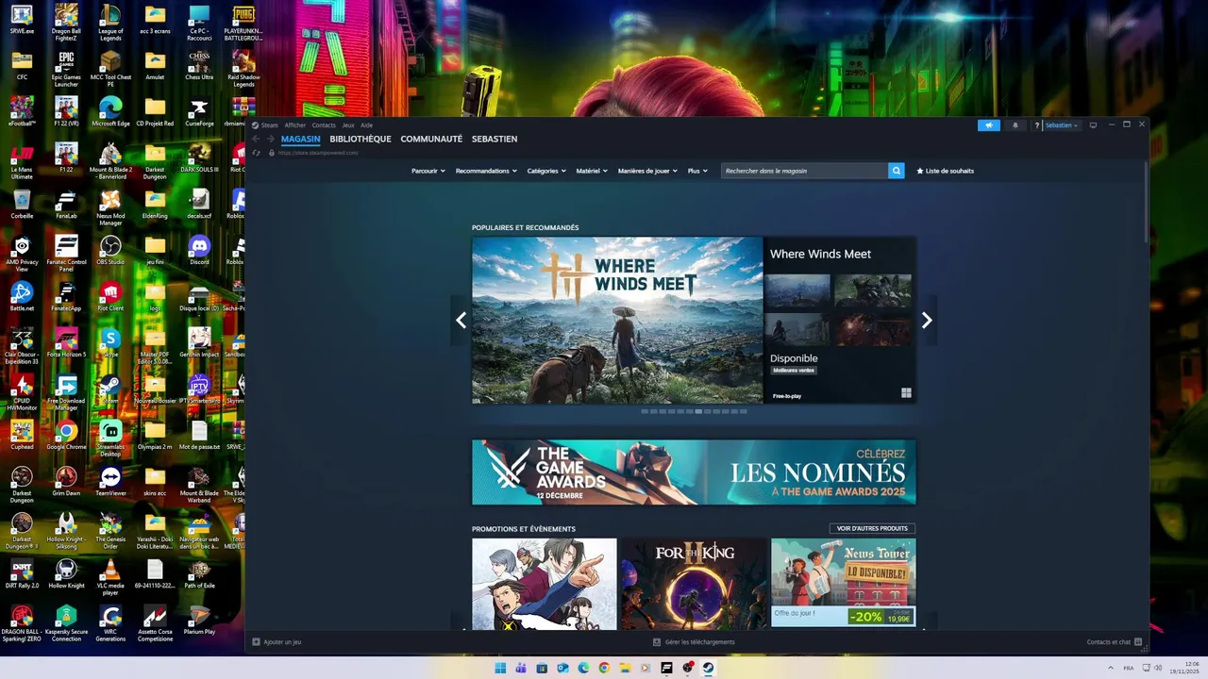The height and width of the screenshot is (679, 1208).
Task: Open the For The King II promotion
Action: coord(694,584)
